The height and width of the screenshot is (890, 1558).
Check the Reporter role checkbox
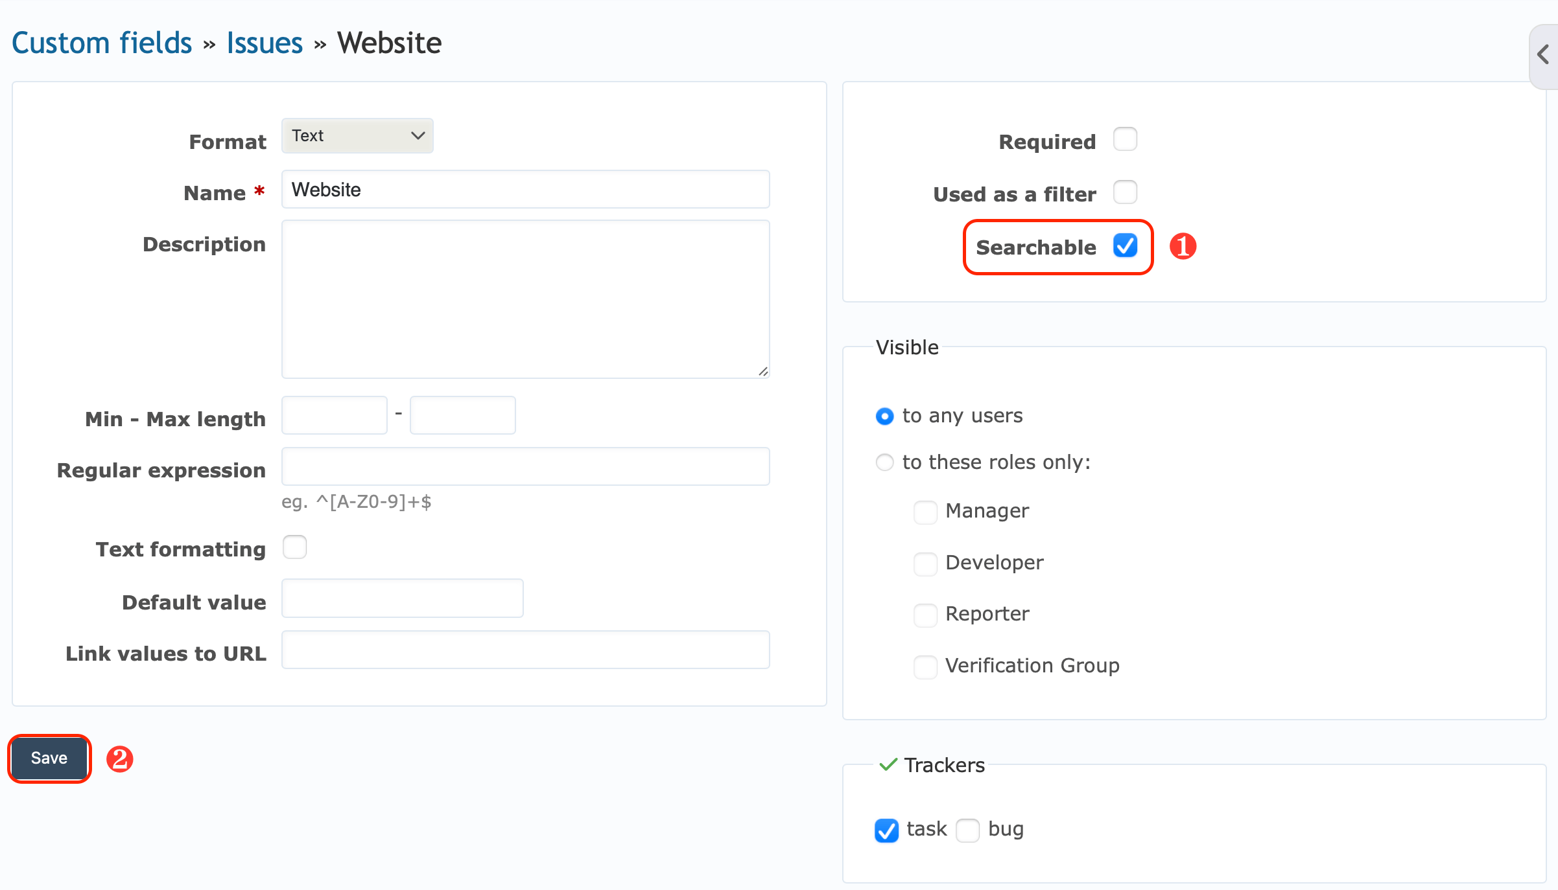tap(925, 615)
